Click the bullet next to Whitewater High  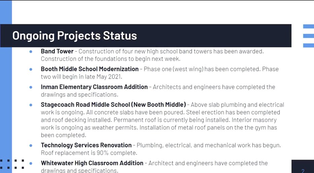tap(31, 163)
